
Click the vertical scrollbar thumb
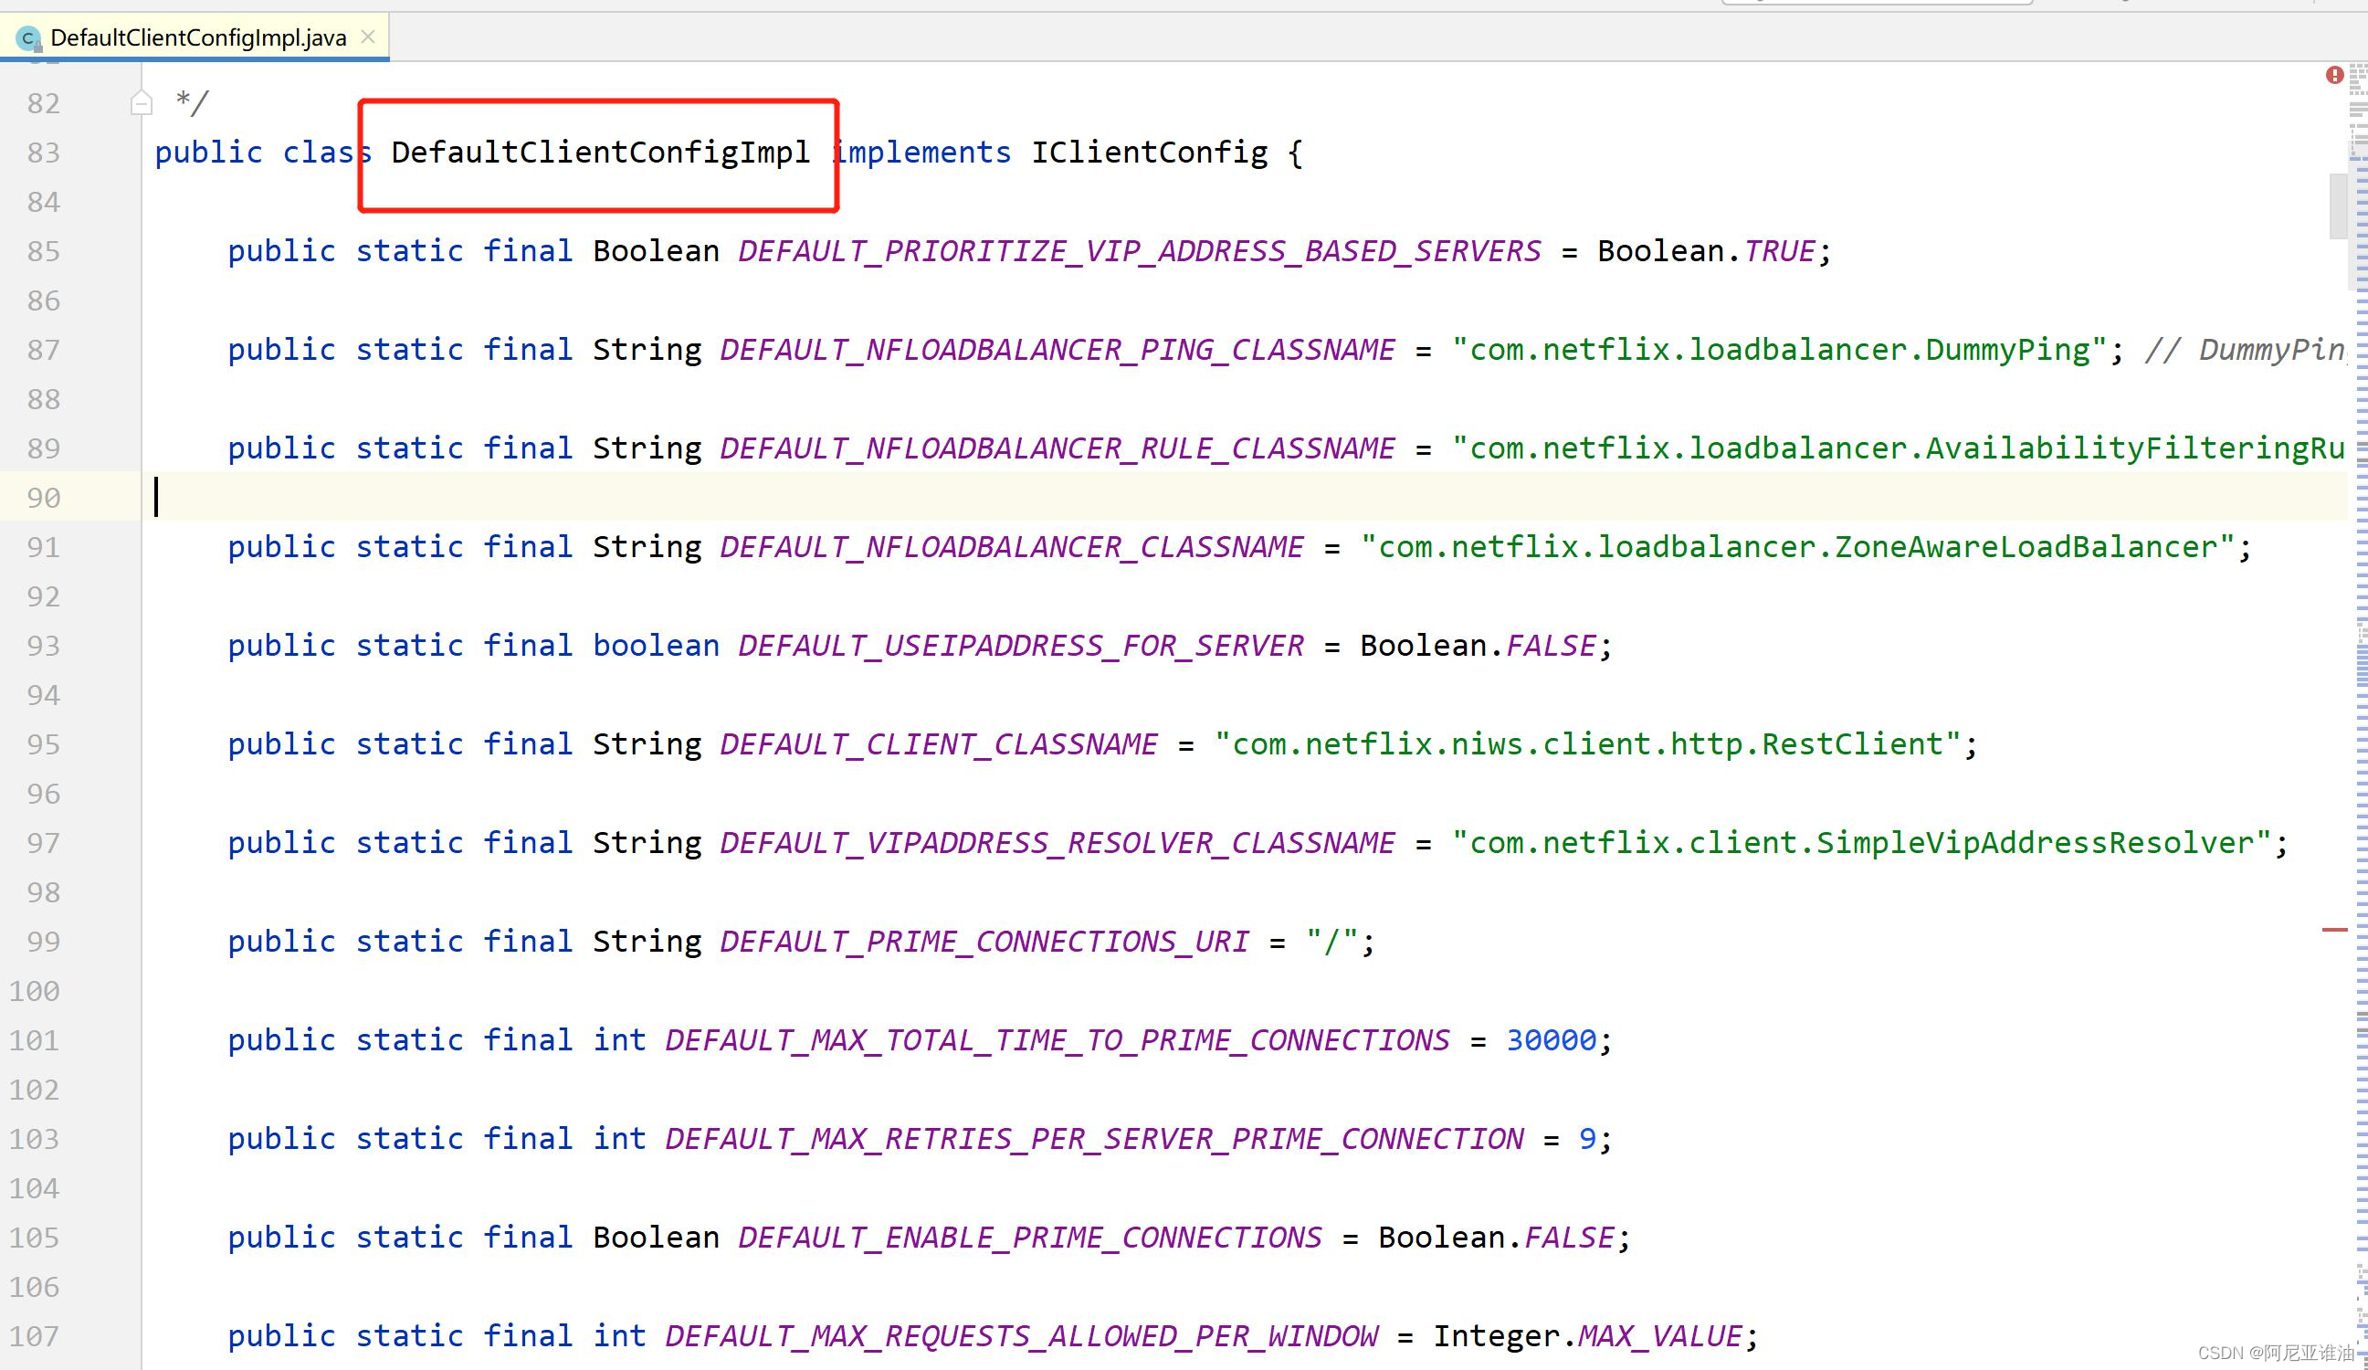[x=2338, y=206]
